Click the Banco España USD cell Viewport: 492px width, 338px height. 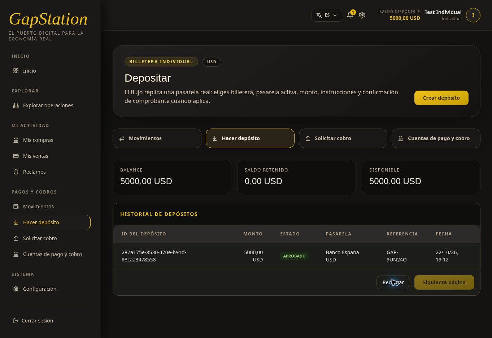(342, 256)
